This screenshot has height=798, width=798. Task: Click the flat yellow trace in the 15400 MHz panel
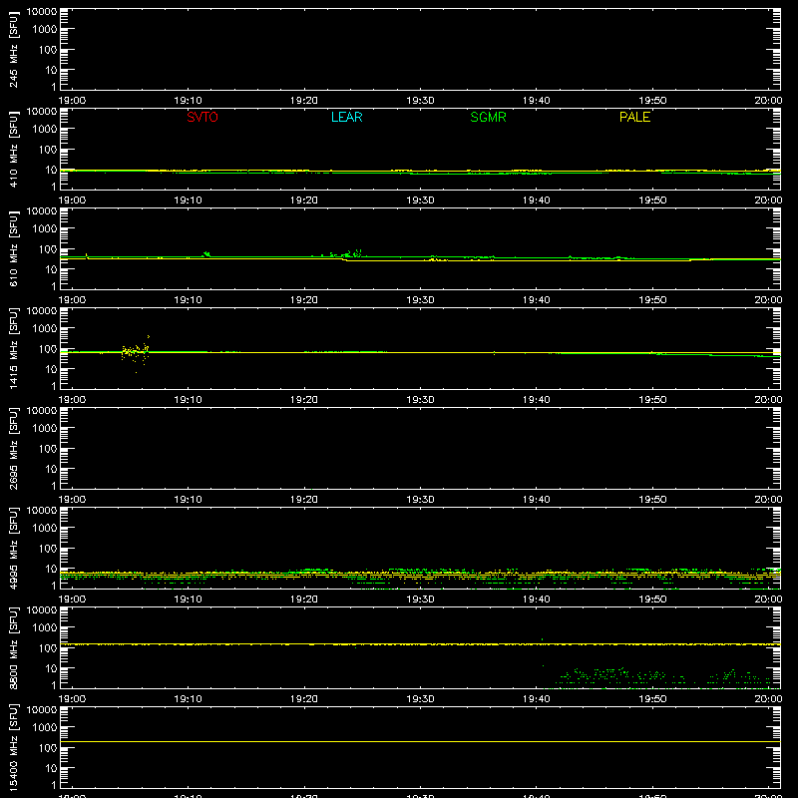tap(420, 741)
